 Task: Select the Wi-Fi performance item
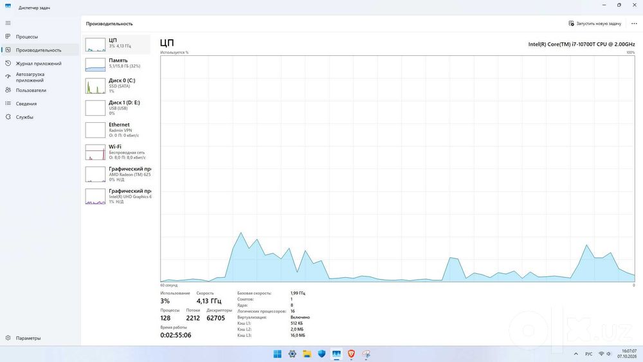(118, 152)
